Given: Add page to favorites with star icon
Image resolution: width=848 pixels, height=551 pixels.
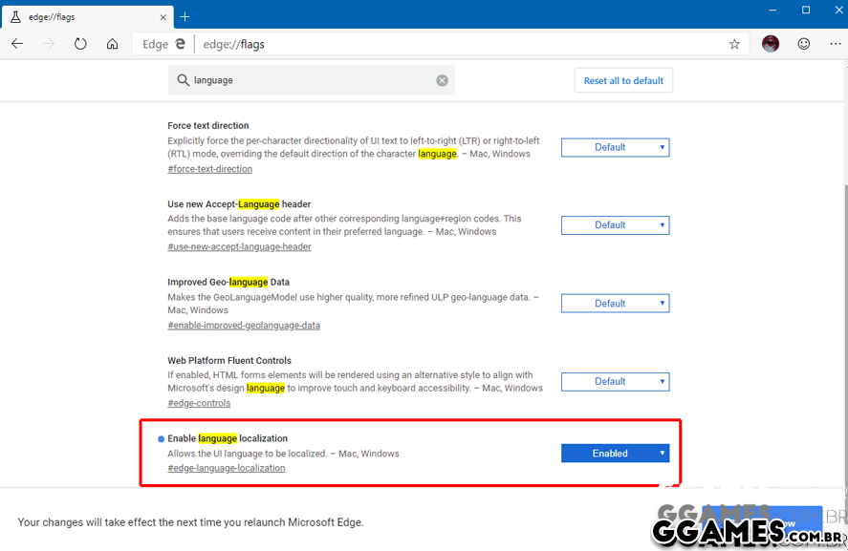Looking at the screenshot, I should 734,44.
